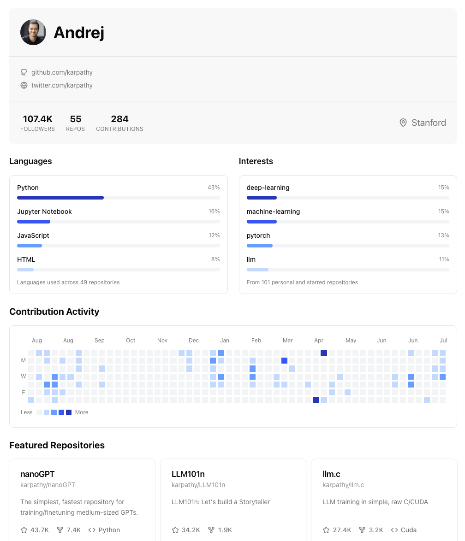Image resolution: width=465 pixels, height=541 pixels.
Task: Click the code icon next to Python
Action: [x=92, y=530]
